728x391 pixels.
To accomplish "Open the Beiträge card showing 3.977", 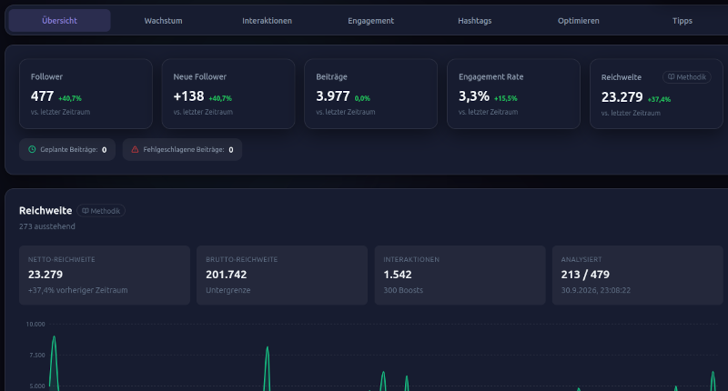I will [x=371, y=94].
